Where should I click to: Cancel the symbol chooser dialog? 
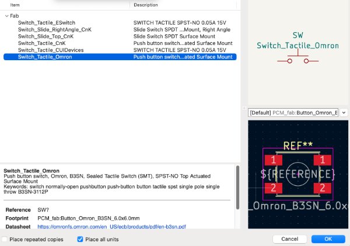(x=289, y=239)
